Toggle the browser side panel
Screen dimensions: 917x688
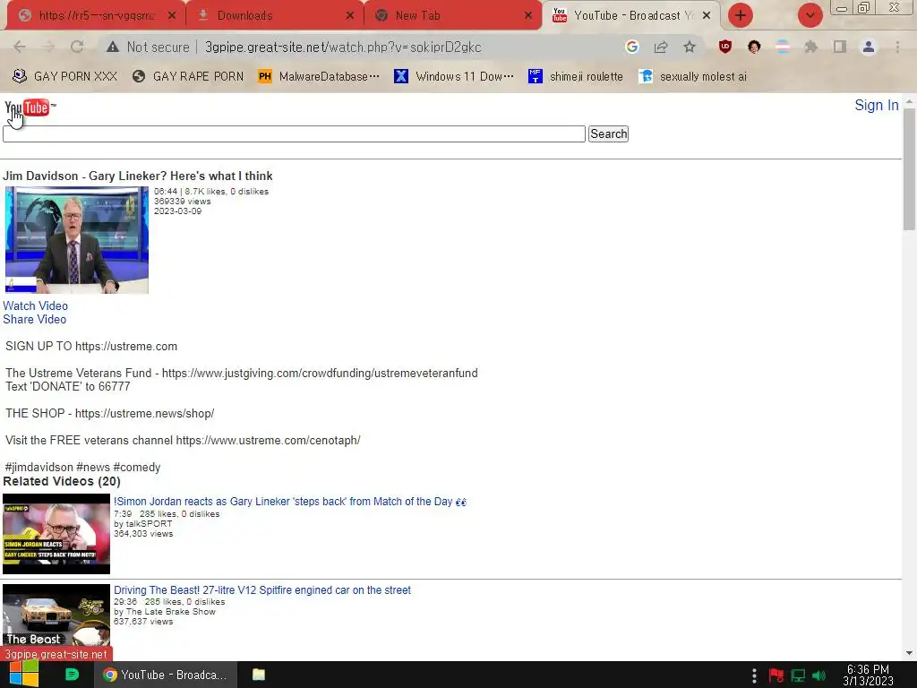(840, 47)
